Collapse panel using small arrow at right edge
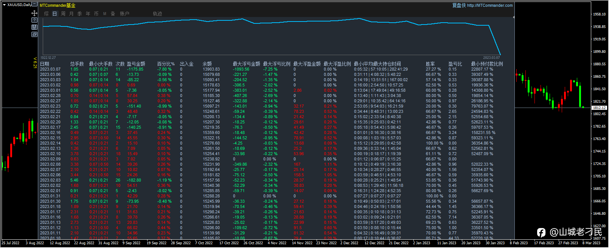 point(513,17)
